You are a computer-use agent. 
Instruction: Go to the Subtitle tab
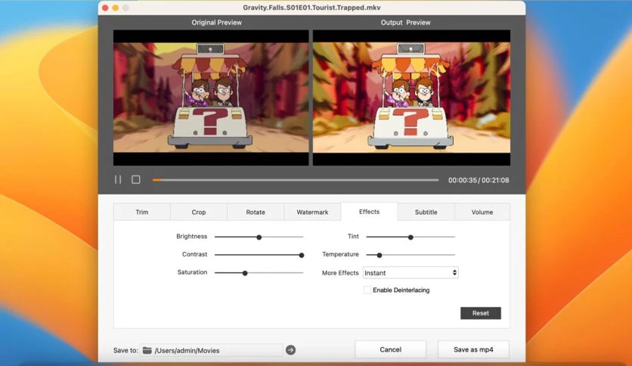coord(426,212)
